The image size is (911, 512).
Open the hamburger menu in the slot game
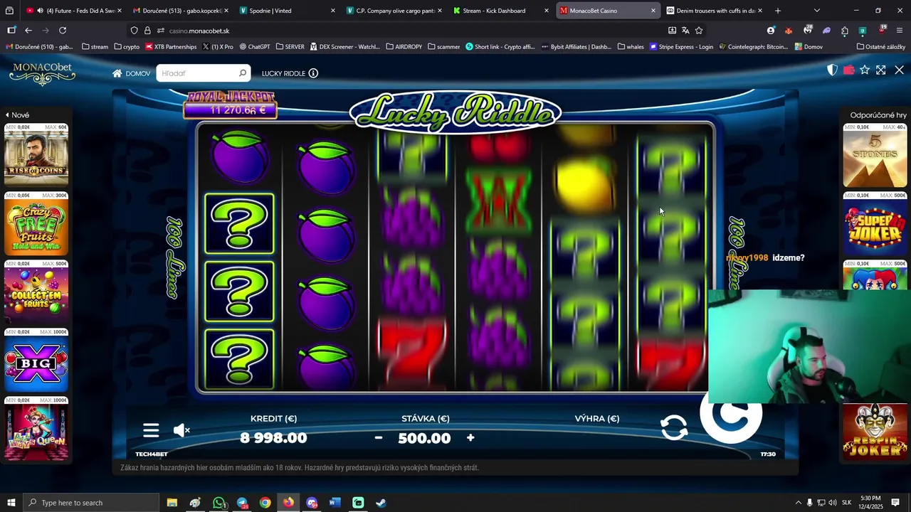151,430
